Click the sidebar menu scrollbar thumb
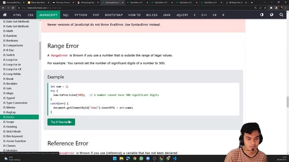The height and width of the screenshot is (162, 289). (x=40, y=51)
